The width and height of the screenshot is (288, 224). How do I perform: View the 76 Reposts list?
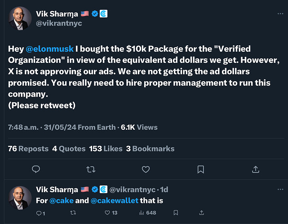pyautogui.click(x=28, y=149)
